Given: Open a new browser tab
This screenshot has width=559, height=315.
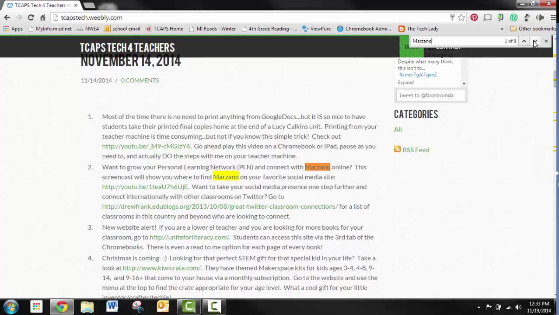Looking at the screenshot, I should pos(89,5).
